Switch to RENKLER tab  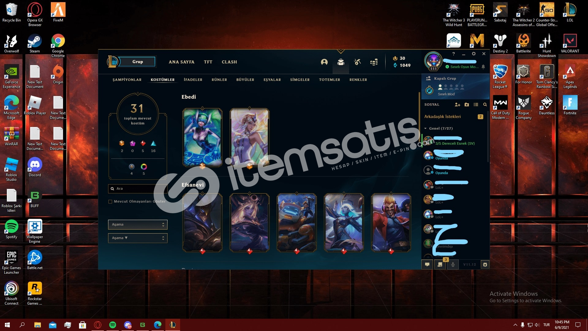pos(358,80)
